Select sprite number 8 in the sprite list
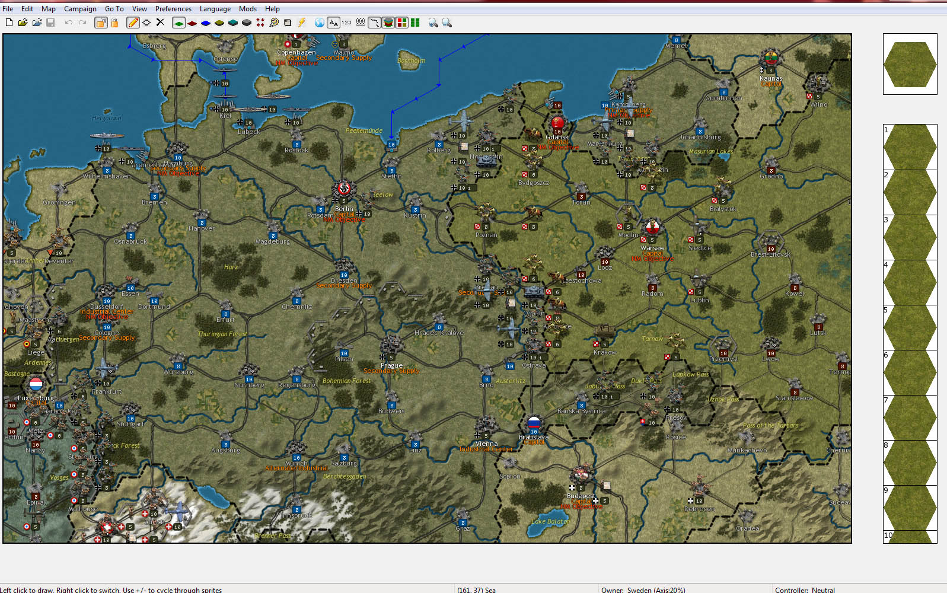Image resolution: width=947 pixels, height=593 pixels. [x=910, y=463]
